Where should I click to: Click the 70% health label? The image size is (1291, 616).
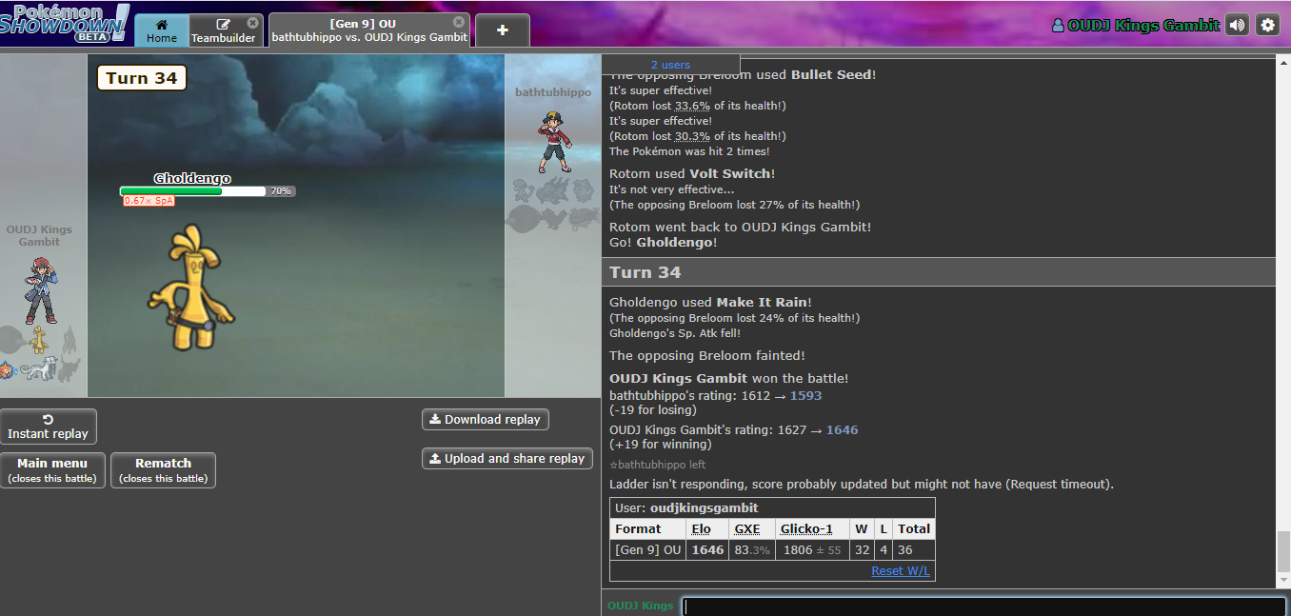point(281,191)
